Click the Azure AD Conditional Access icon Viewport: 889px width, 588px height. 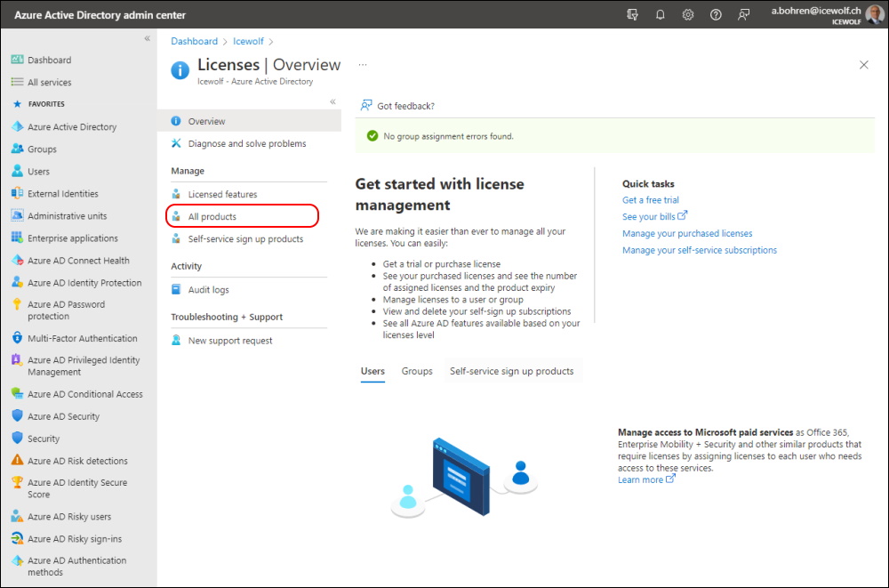coord(17,394)
